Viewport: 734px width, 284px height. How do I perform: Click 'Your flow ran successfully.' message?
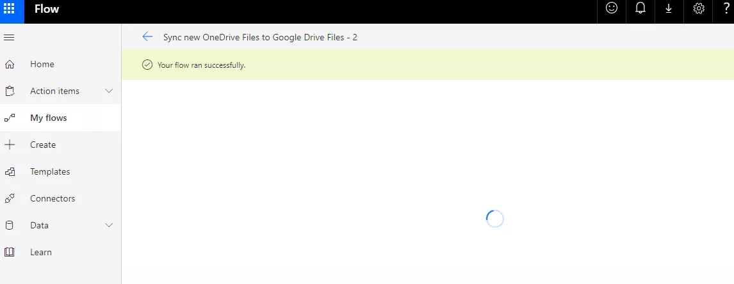tap(201, 65)
